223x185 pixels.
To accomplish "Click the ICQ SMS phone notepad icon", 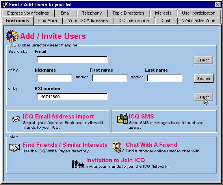I will click(122, 119).
